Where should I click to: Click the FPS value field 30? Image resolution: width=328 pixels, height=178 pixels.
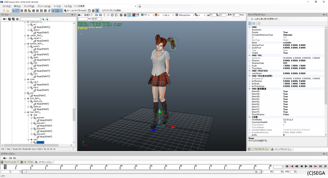[293, 172]
